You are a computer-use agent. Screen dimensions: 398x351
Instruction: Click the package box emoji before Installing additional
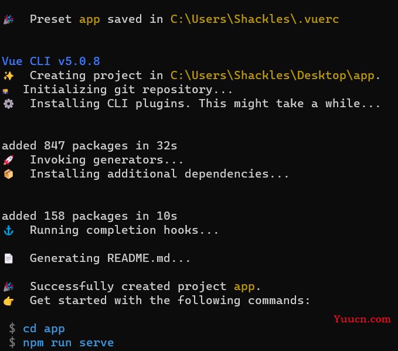pos(8,174)
